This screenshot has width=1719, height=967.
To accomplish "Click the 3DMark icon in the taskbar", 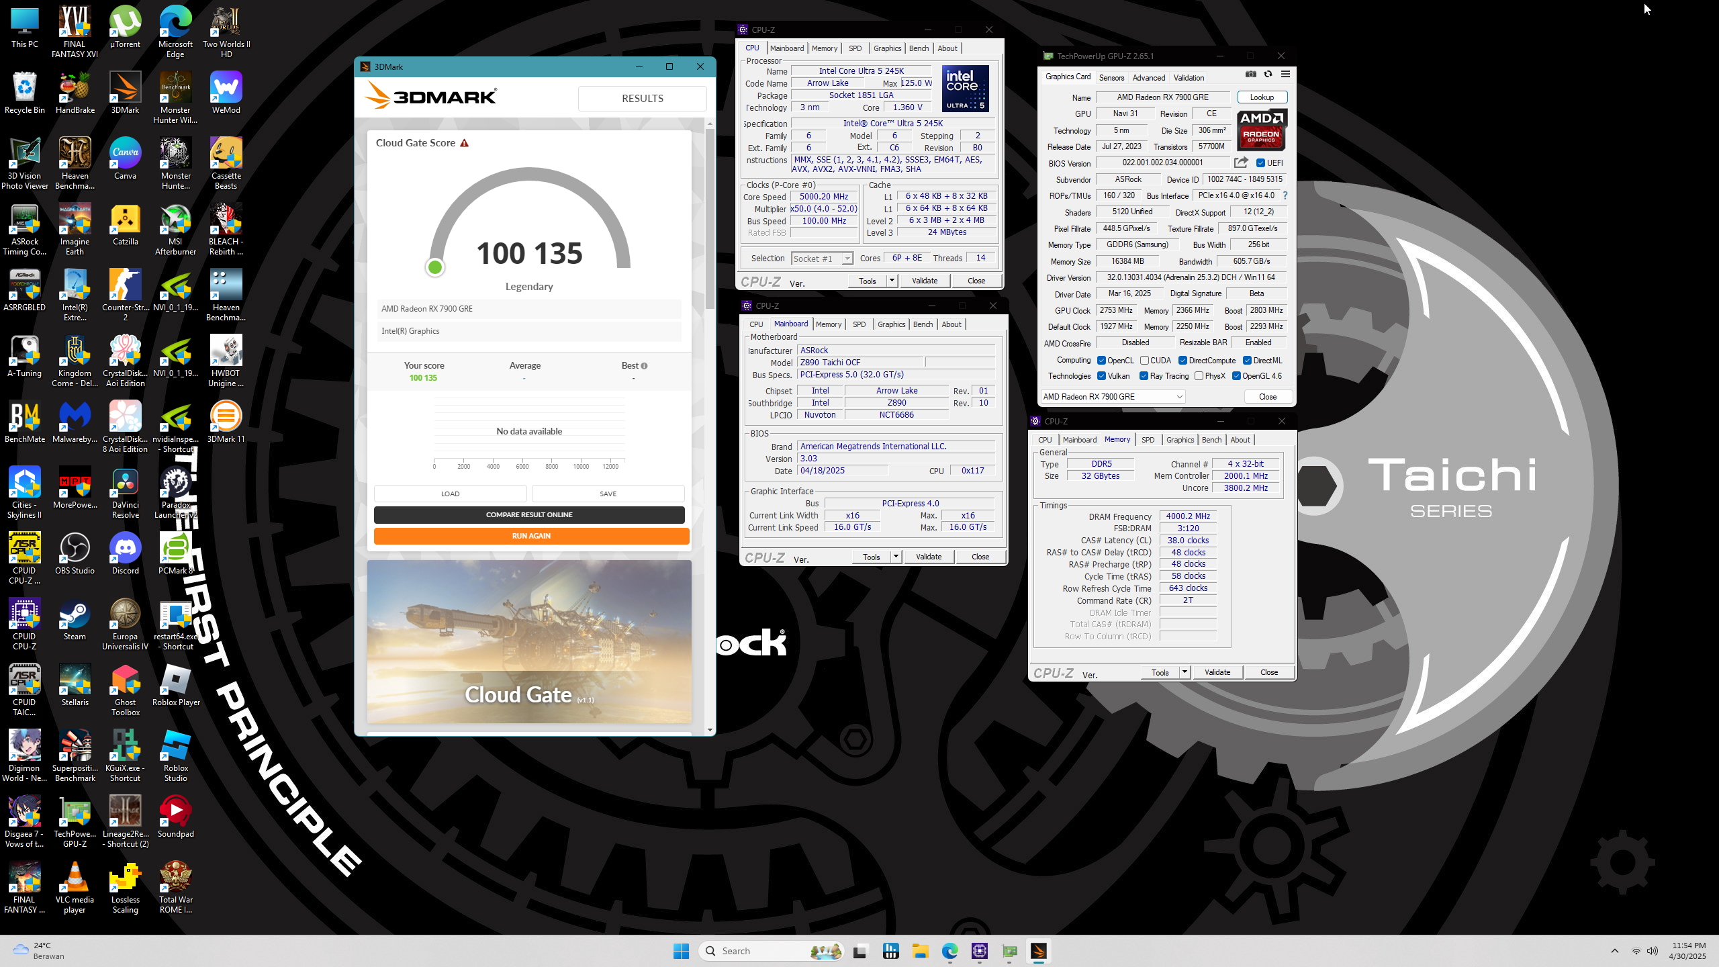I will (x=1038, y=951).
